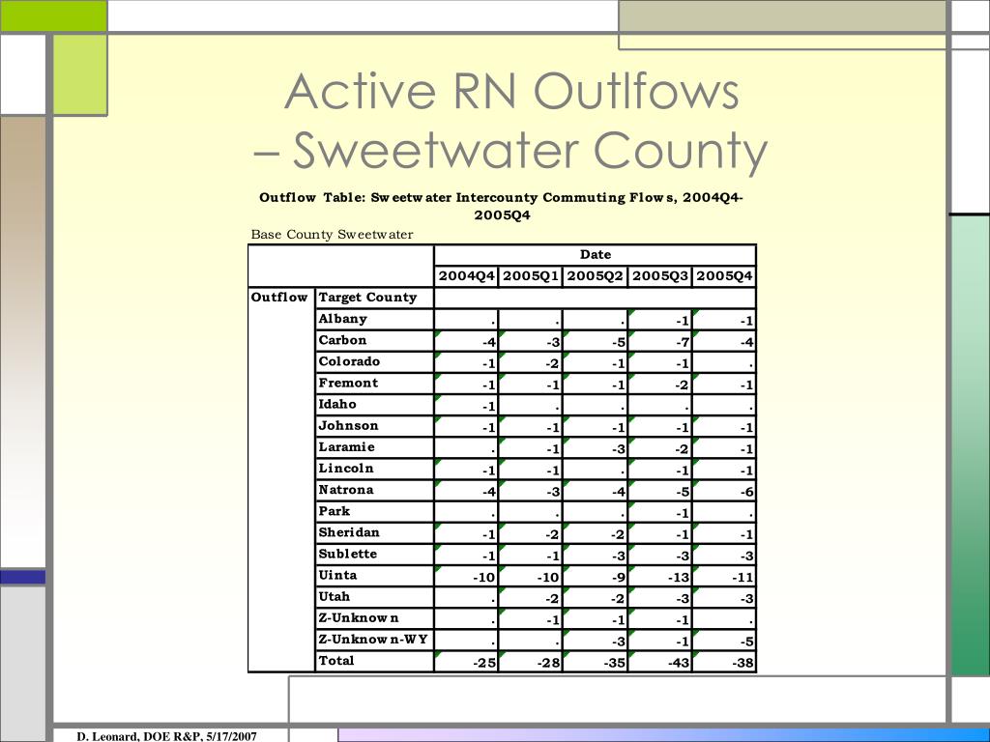
Task: Click the 'Target County' header cell
Action: pyautogui.click(x=374, y=298)
